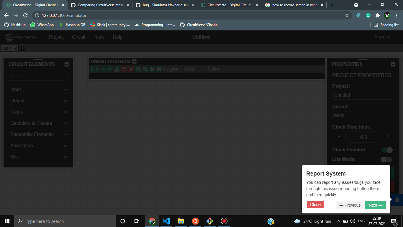This screenshot has height=227, width=403.
Task: Open File Explorer from the taskbar
Action: [181, 221]
